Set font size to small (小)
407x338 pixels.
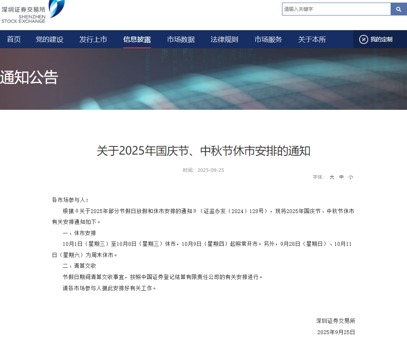pyautogui.click(x=351, y=177)
